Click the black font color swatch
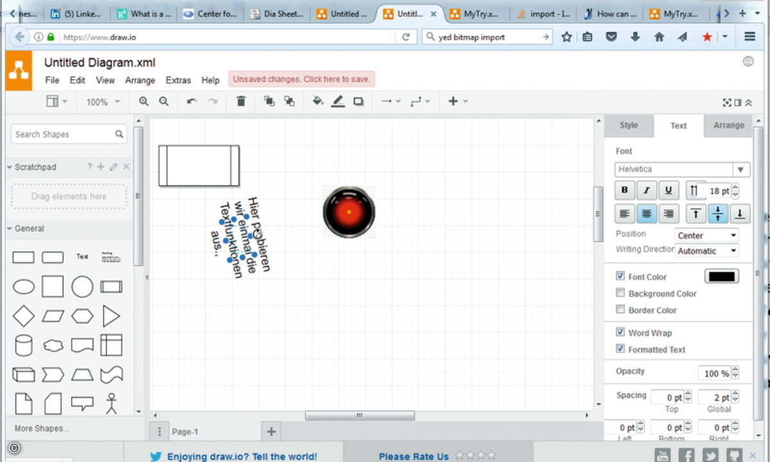 [x=722, y=277]
